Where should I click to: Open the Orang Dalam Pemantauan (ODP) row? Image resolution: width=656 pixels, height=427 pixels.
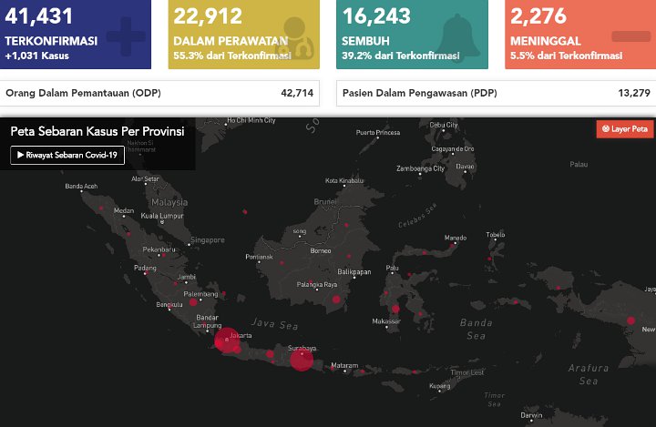tap(159, 93)
